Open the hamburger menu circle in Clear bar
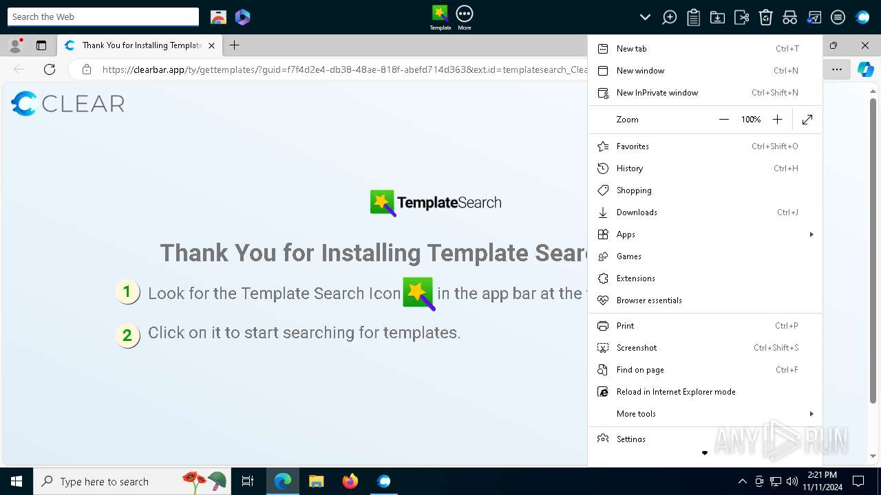Image resolution: width=881 pixels, height=495 pixels. [x=838, y=17]
